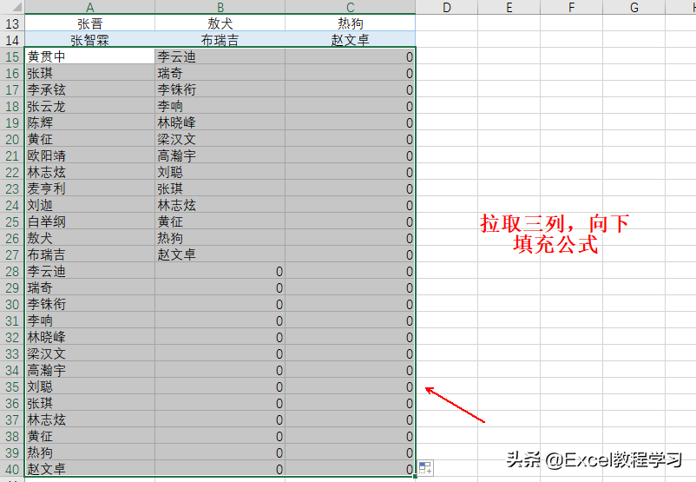Click cell B18 containing 李响
The width and height of the screenshot is (696, 482).
[x=220, y=106]
